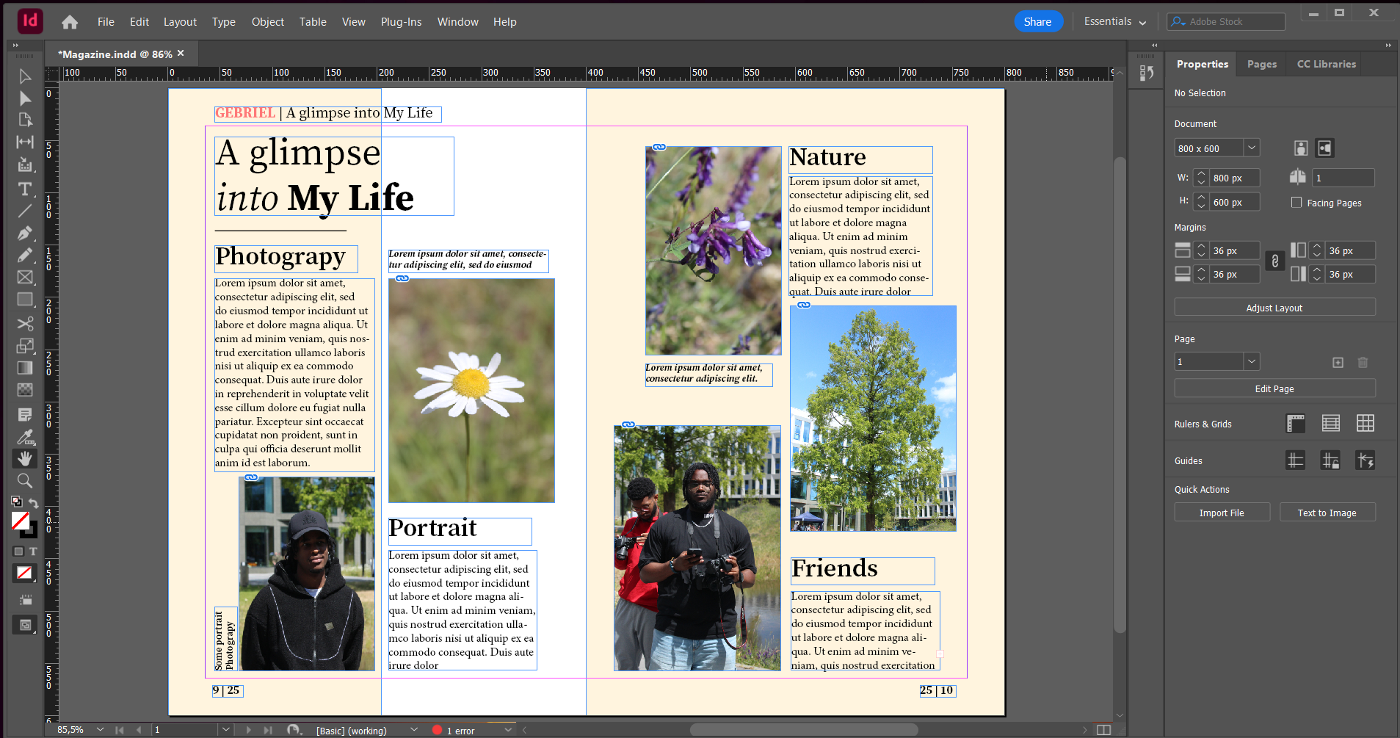Image resolution: width=1400 pixels, height=738 pixels.
Task: Click the Lock Guides icon
Action: coord(1330,460)
